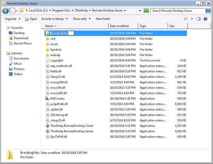This screenshot has width=213, height=164.
Task: Click the Open toolbar button
Action: pos(31,19)
